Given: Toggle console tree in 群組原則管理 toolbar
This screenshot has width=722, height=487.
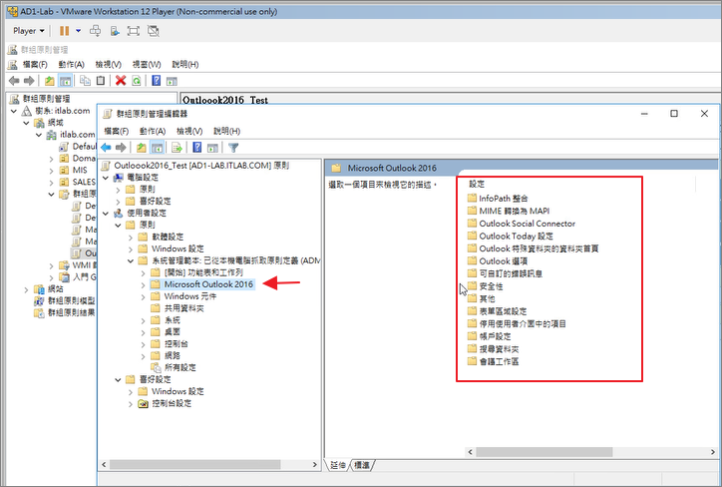Looking at the screenshot, I should [65, 81].
